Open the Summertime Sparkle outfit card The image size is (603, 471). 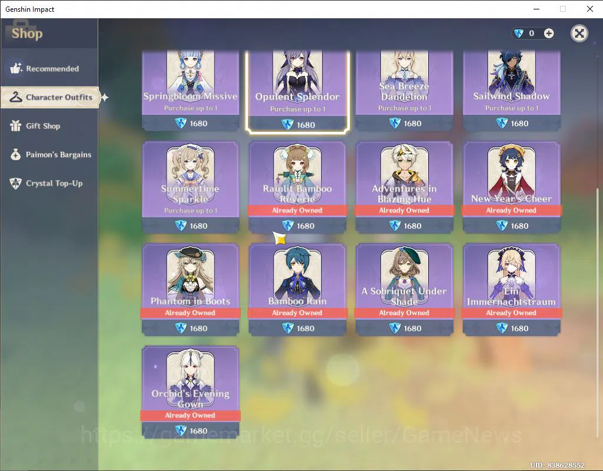(x=190, y=187)
